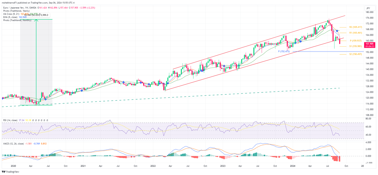Click a circle marker beside the RSI legend
The image size is (378, 175).
pyautogui.click(x=33, y=120)
